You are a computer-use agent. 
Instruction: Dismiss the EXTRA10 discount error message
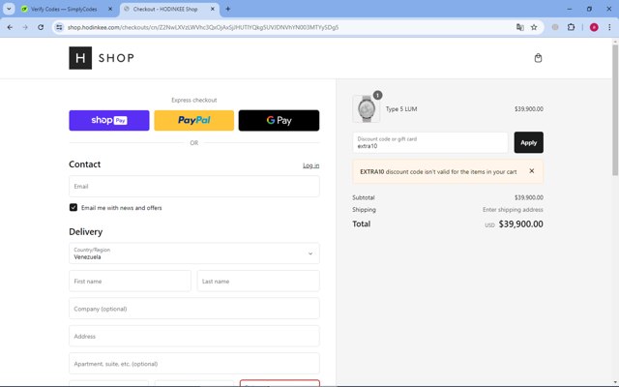coord(531,171)
